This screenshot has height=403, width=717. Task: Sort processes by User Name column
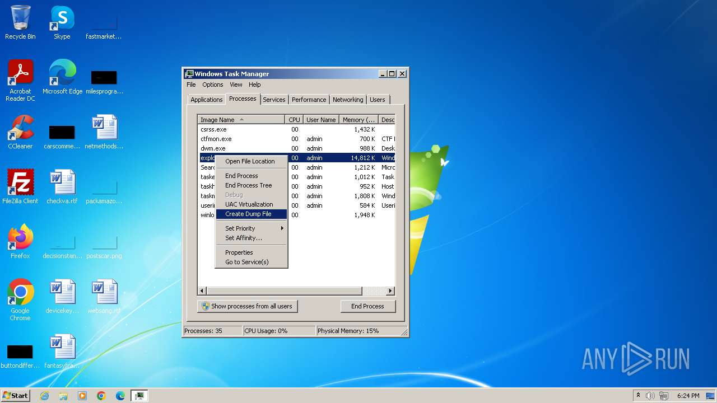[321, 120]
